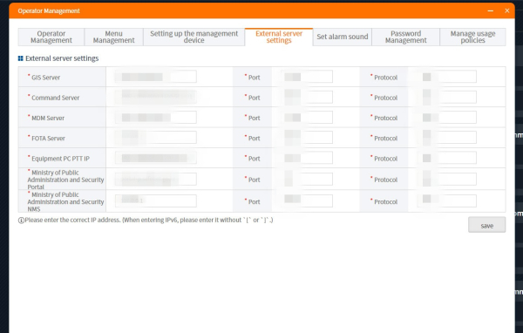Click the Security Portal Port field

[x=307, y=180]
